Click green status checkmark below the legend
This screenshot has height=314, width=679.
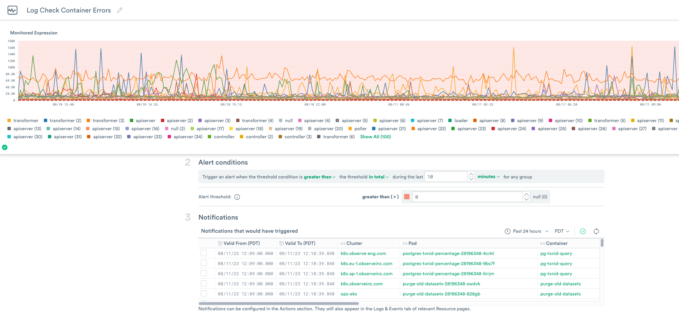5,147
